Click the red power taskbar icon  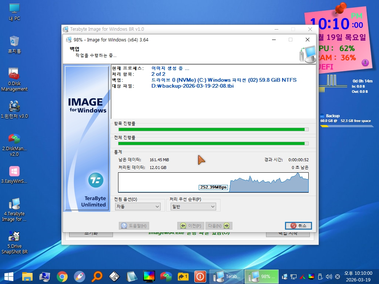point(200,277)
